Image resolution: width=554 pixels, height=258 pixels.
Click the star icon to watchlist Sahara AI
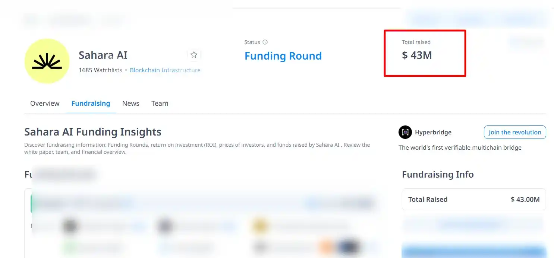coord(194,55)
